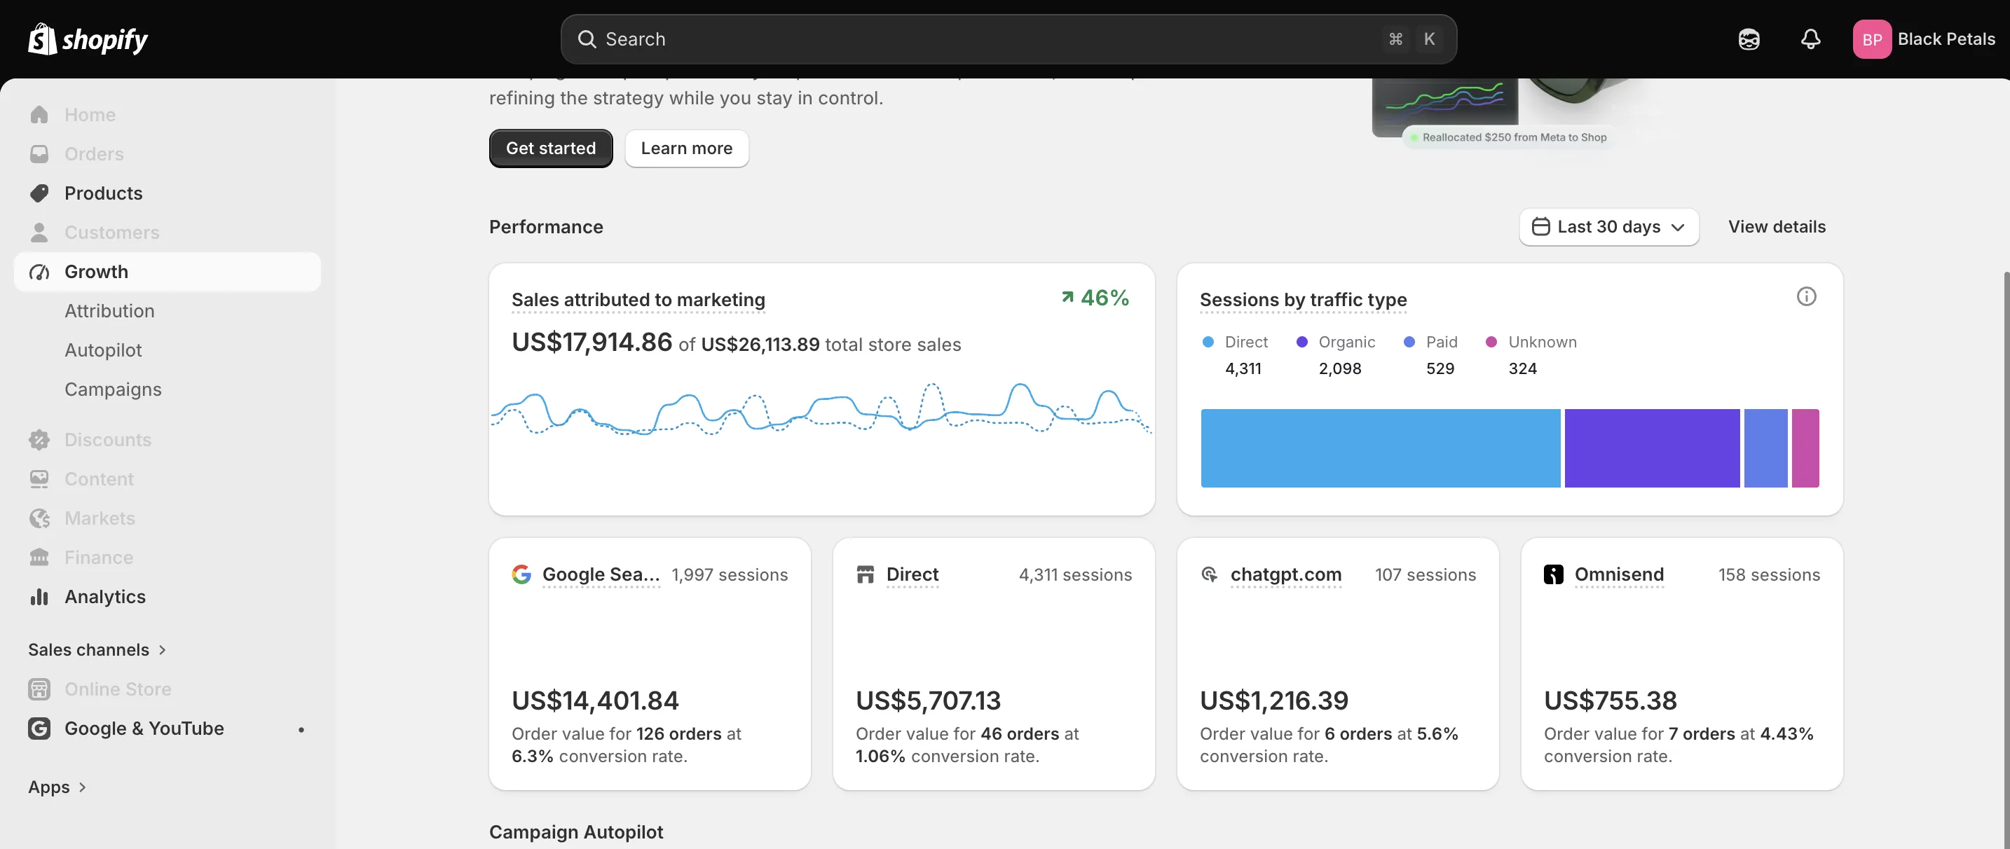Image resolution: width=2010 pixels, height=849 pixels.
Task: Click the Home house icon
Action: coord(39,115)
